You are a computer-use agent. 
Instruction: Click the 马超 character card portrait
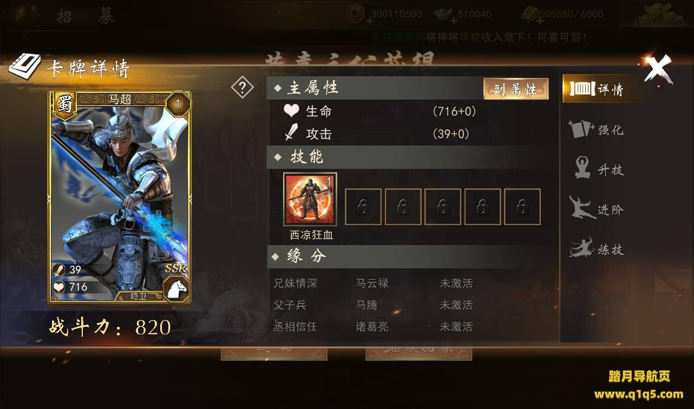119,197
